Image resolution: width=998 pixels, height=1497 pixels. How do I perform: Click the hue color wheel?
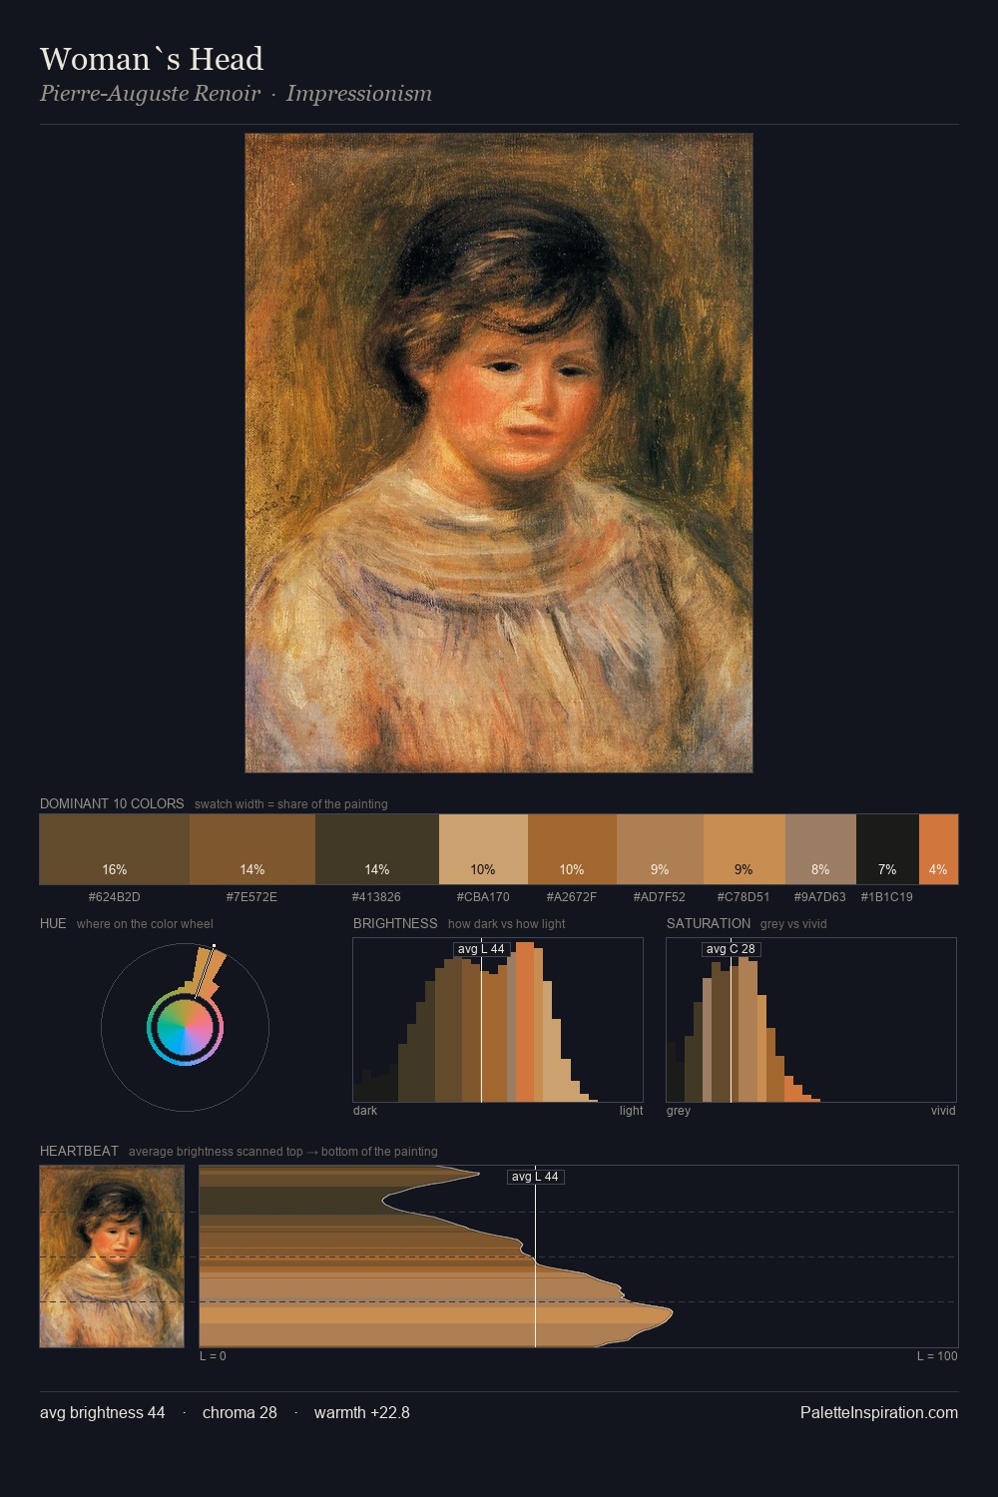pyautogui.click(x=185, y=1027)
